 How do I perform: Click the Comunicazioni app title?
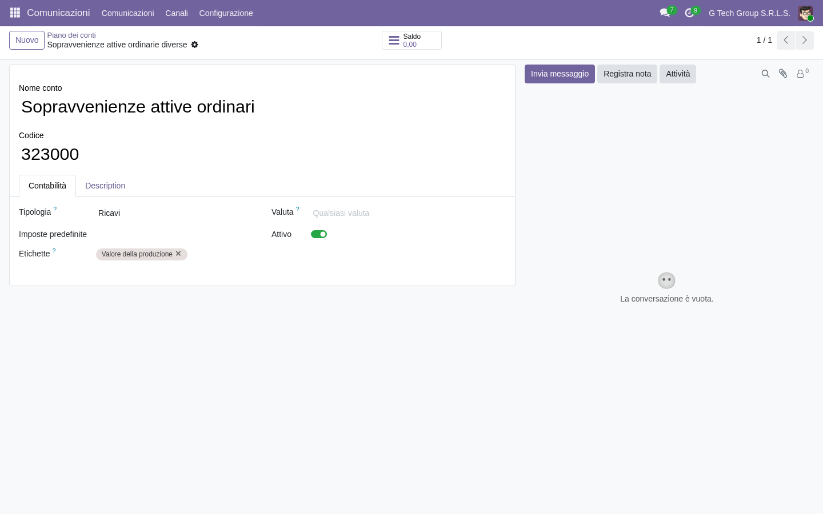[58, 13]
